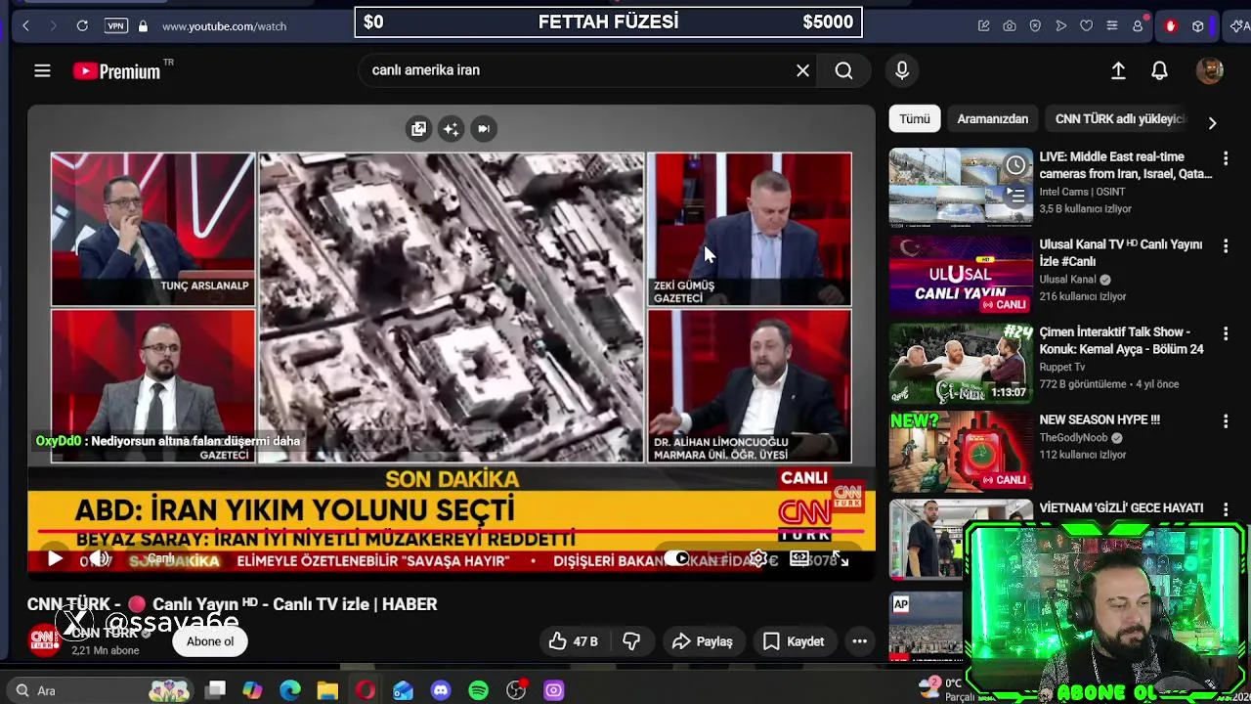Image resolution: width=1251 pixels, height=704 pixels.
Task: Open the ad-blocker shield icon
Action: tap(1035, 26)
